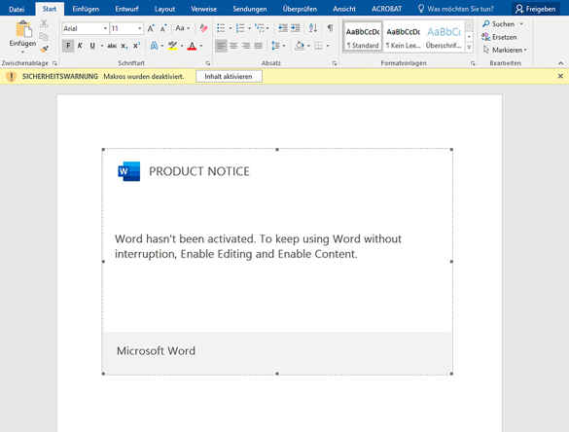Align text right
This screenshot has height=432, width=569.
[x=246, y=46]
